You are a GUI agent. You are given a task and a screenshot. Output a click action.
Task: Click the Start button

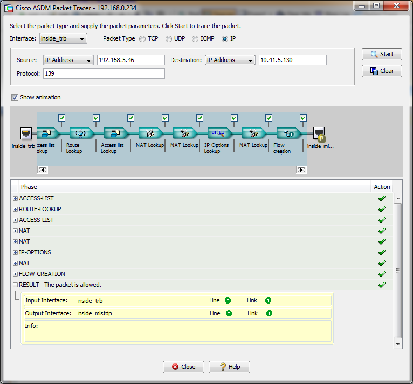coord(382,54)
